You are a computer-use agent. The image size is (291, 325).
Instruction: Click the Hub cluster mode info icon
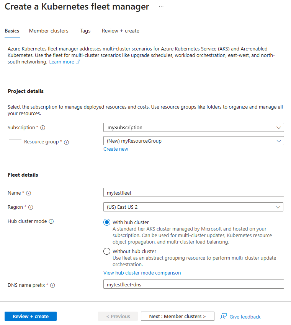tap(51, 221)
